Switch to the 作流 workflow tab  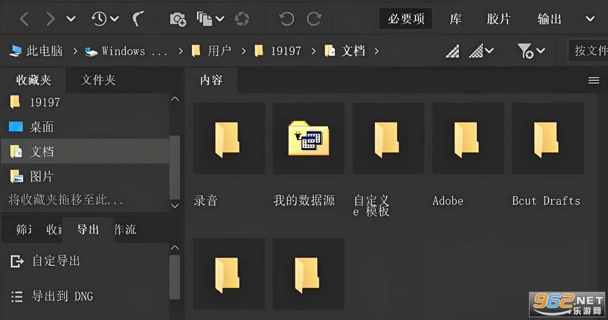(125, 230)
